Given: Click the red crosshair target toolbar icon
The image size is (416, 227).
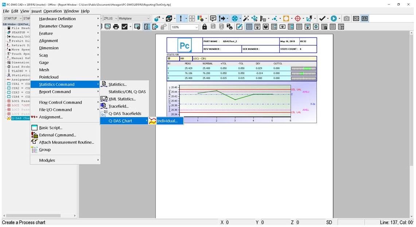Looking at the screenshot, I should click(298, 18).
